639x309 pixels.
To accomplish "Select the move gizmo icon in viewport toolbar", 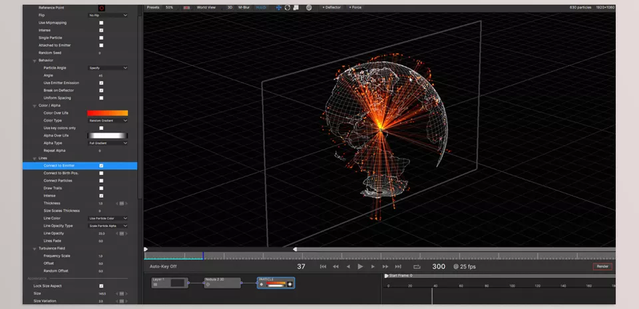I will click(x=279, y=8).
